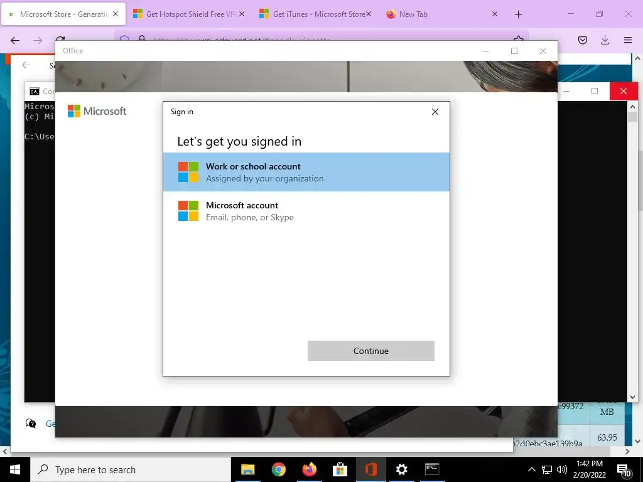Open Firefox from taskbar
643x482 pixels.
point(309,469)
